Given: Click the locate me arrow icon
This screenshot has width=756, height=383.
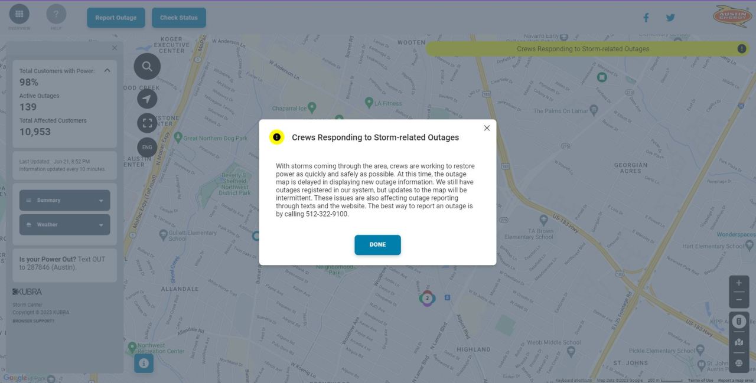Looking at the screenshot, I should coord(147,99).
